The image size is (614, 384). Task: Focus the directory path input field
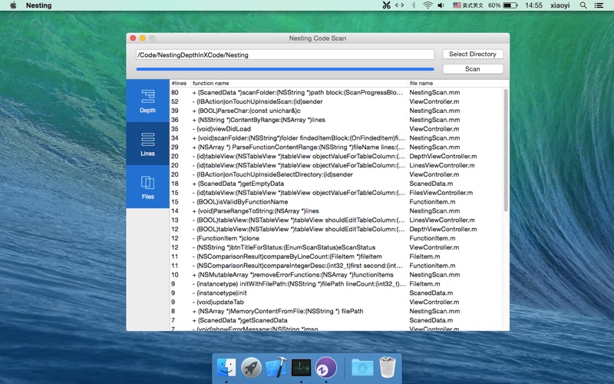point(285,55)
